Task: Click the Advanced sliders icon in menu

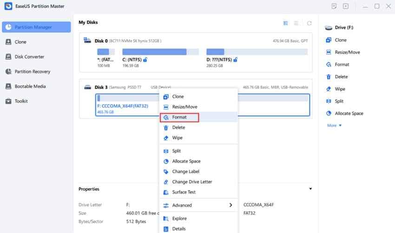Action: click(166, 206)
